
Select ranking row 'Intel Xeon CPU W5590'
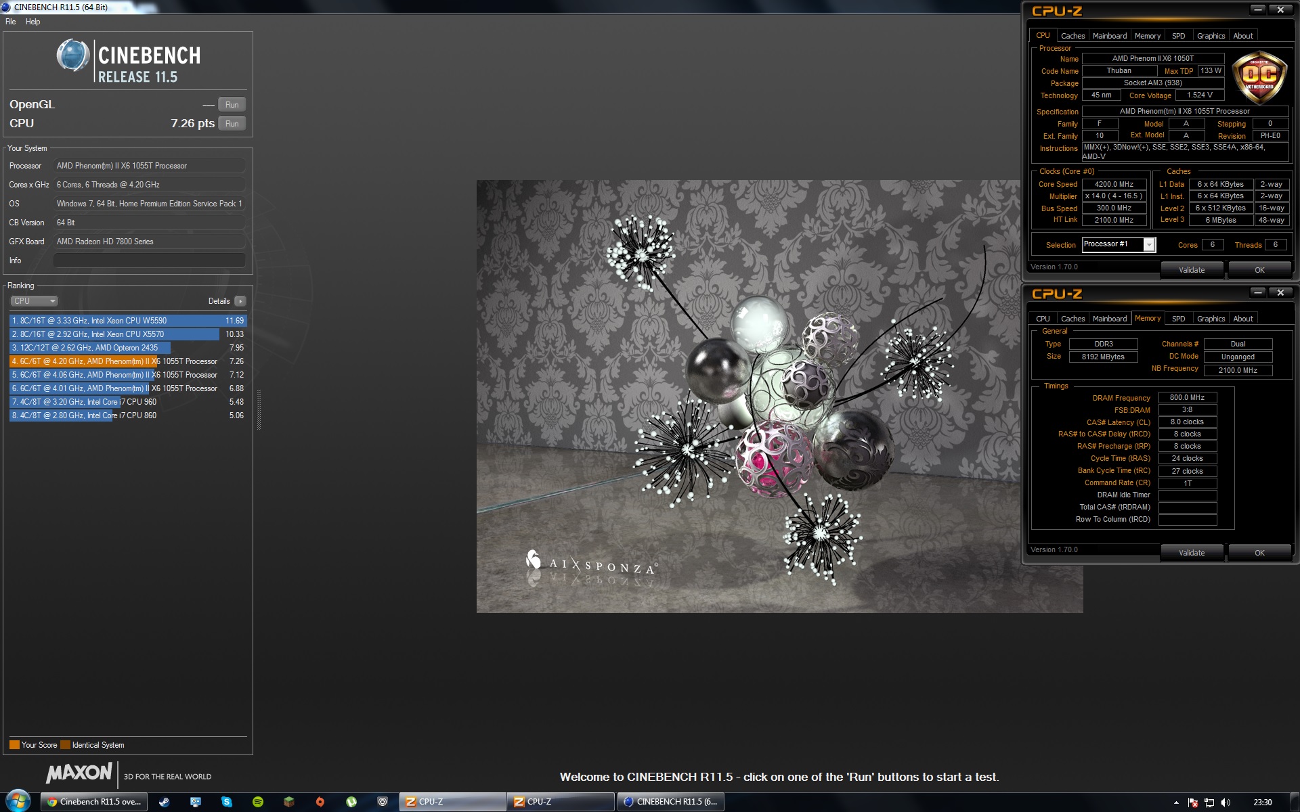click(x=128, y=321)
